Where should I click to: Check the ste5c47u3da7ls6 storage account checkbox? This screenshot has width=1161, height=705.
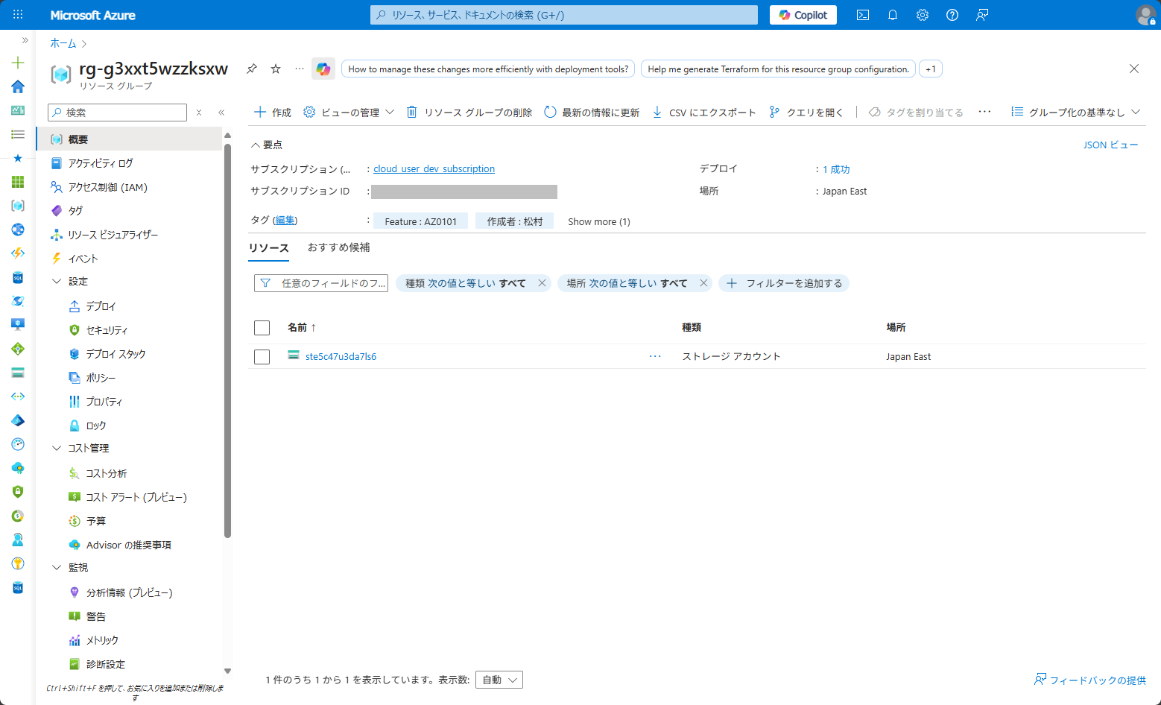click(262, 356)
